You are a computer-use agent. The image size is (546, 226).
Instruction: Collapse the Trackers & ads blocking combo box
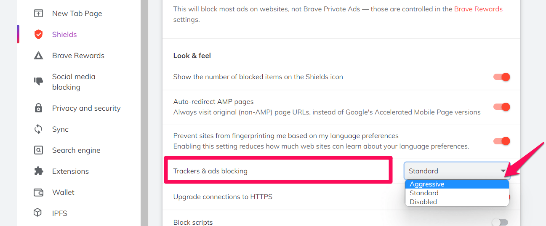(x=457, y=171)
